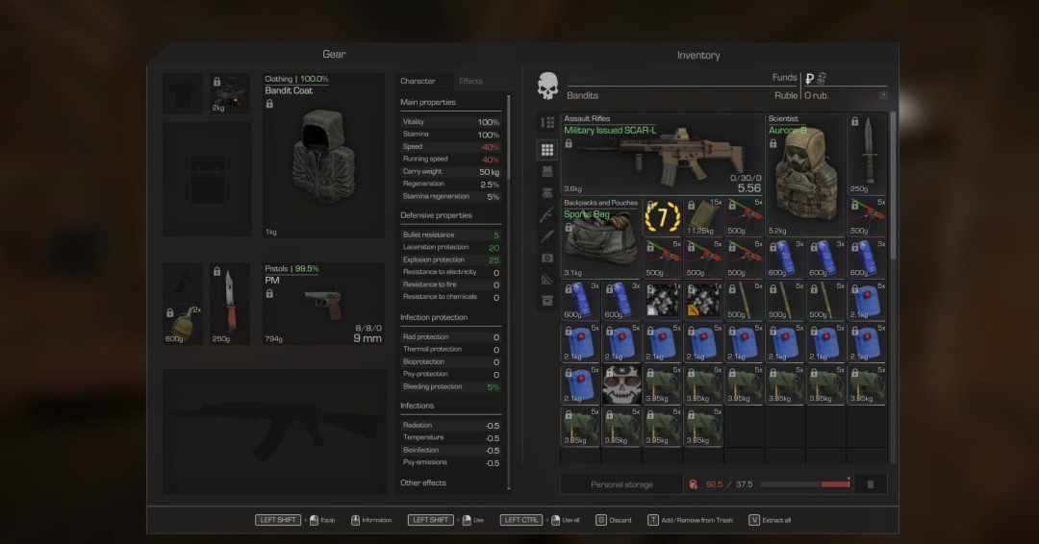Filter inventory by armor vest icon
This screenshot has width=1039, height=544.
546,171
